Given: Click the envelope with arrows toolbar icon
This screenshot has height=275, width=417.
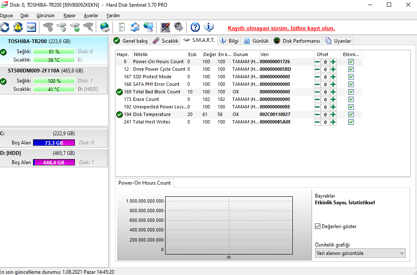Looking at the screenshot, I should pos(135,27).
